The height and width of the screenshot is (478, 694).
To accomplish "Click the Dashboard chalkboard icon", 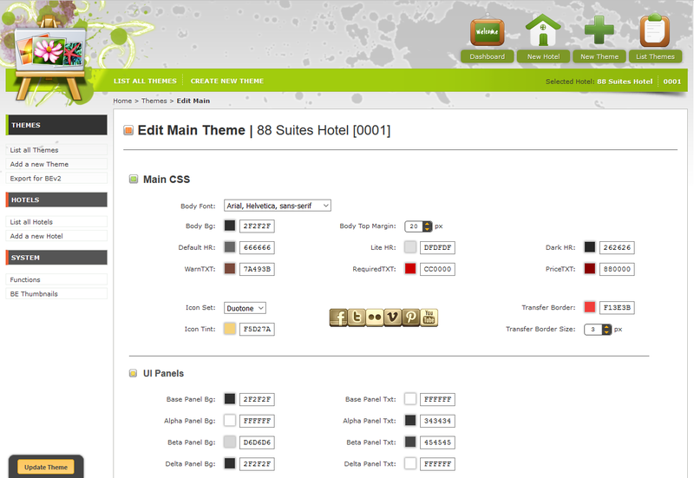I will pos(487,31).
